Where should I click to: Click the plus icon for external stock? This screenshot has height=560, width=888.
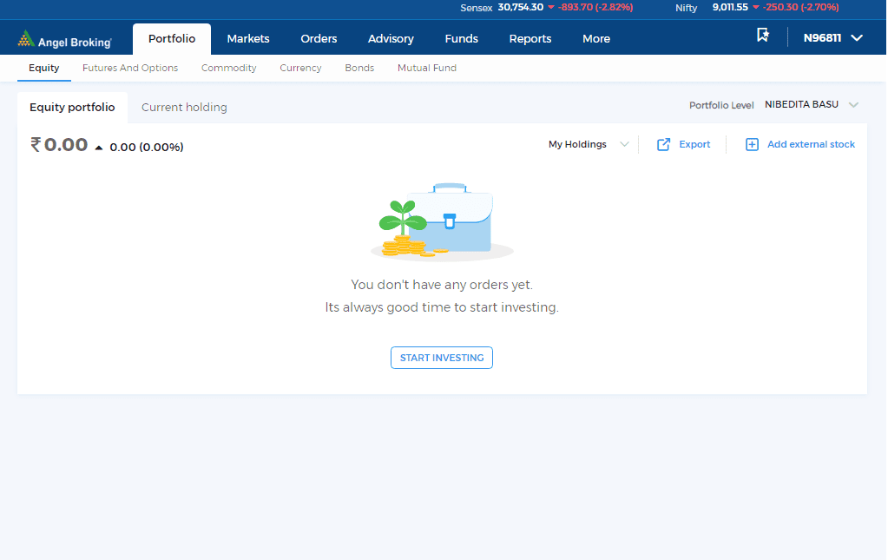pos(752,144)
